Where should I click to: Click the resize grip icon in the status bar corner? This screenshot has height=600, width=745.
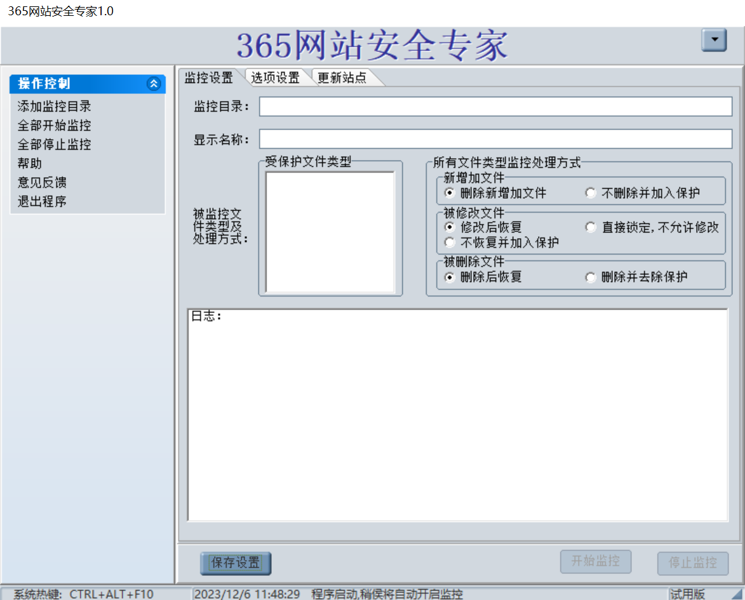click(x=737, y=594)
